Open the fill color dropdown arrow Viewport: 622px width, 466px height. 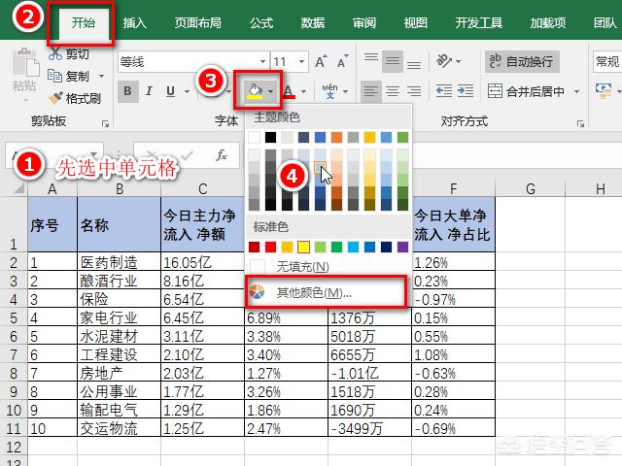[x=271, y=91]
